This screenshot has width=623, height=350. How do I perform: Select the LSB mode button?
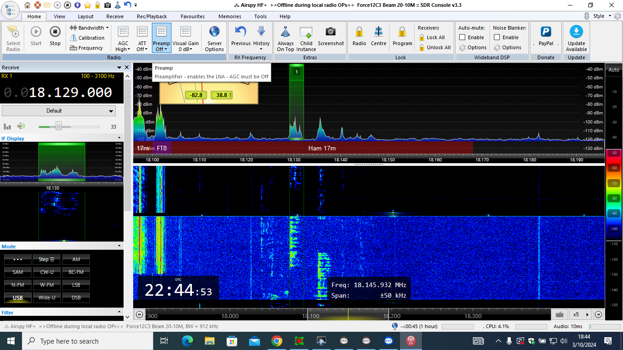(x=76, y=285)
